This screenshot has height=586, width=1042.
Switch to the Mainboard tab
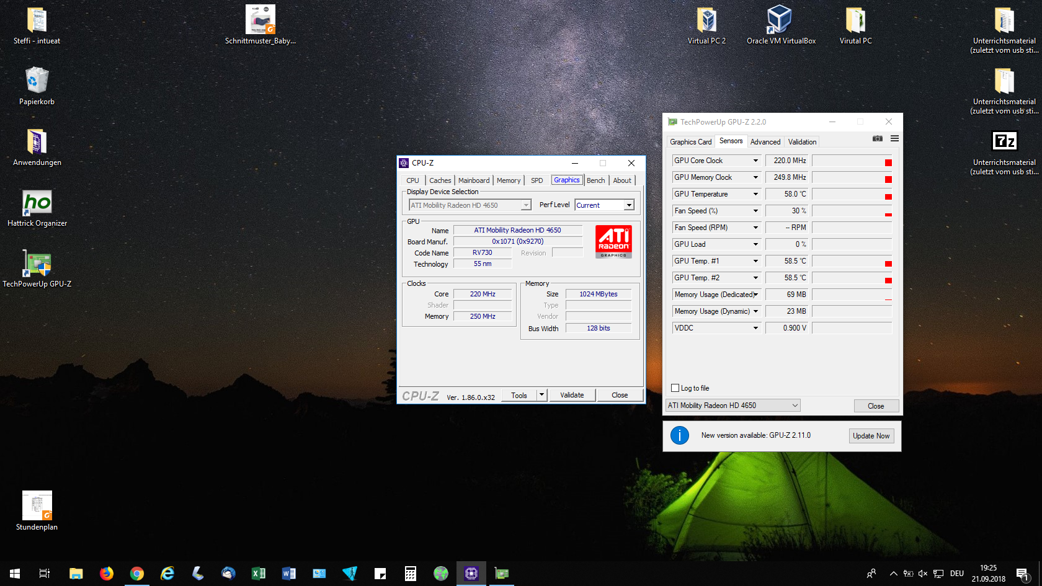(474, 180)
